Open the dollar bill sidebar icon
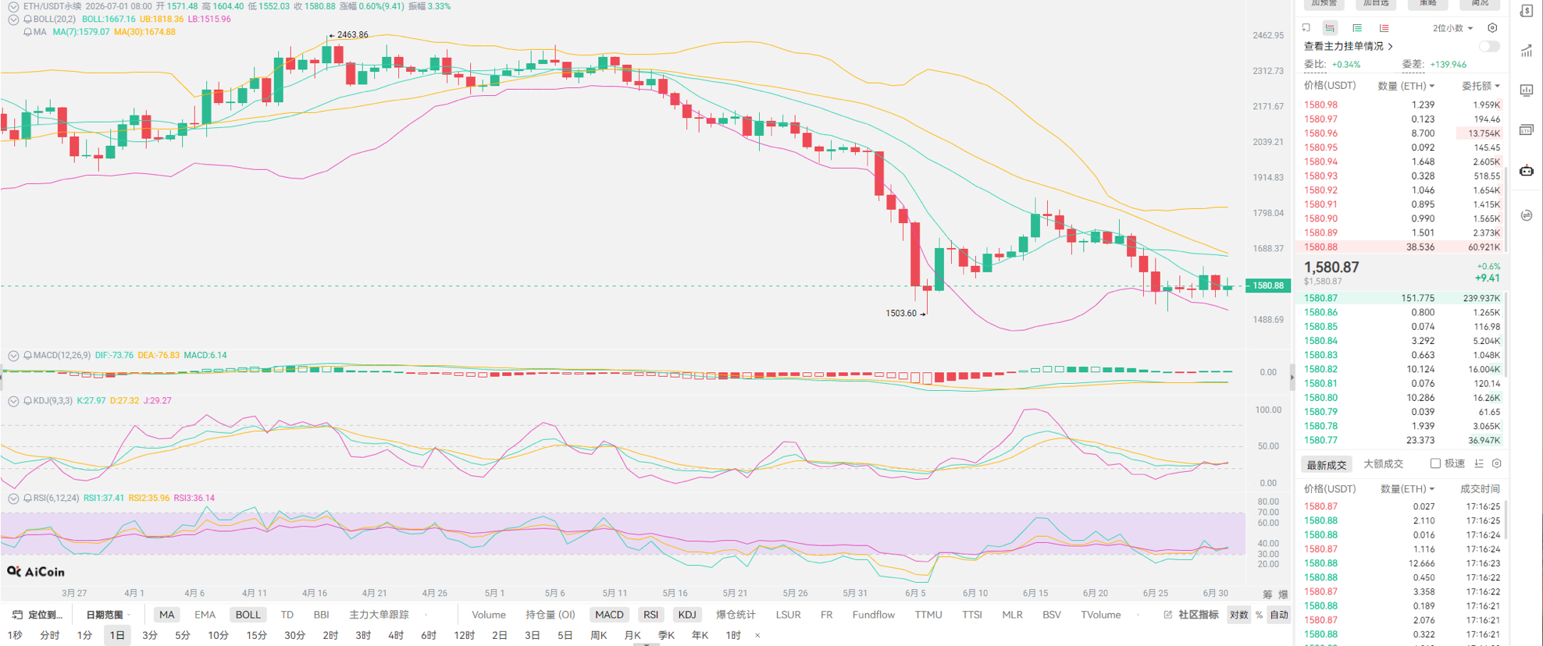The width and height of the screenshot is (1543, 646). [1527, 10]
